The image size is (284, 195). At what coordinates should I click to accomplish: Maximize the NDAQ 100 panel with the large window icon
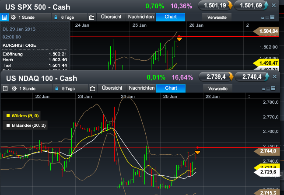pos(273,88)
